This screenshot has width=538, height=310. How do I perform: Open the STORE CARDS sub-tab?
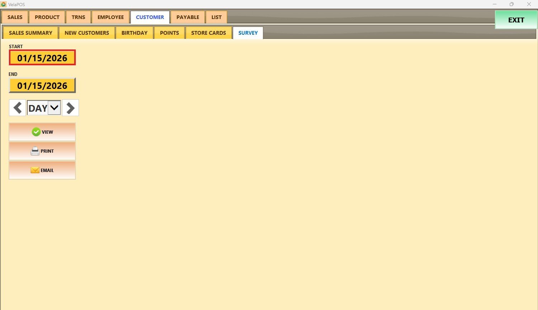click(208, 33)
